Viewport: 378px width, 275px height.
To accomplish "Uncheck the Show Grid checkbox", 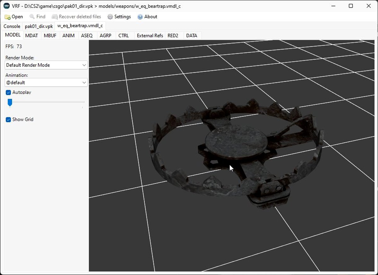I will click(x=9, y=120).
